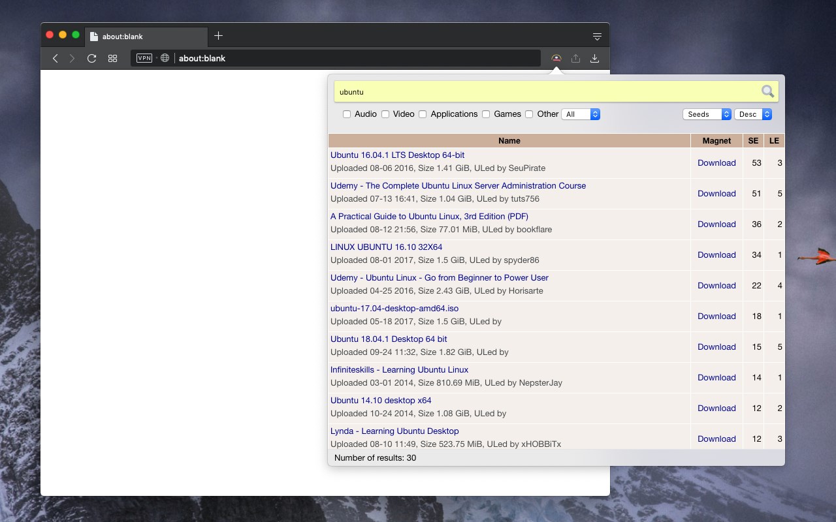Download magnet for Udemy Server Administration Course
This screenshot has height=522, width=836.
716,194
